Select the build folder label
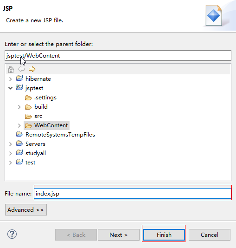Viewport: 236px width, 248px height. tap(41, 107)
